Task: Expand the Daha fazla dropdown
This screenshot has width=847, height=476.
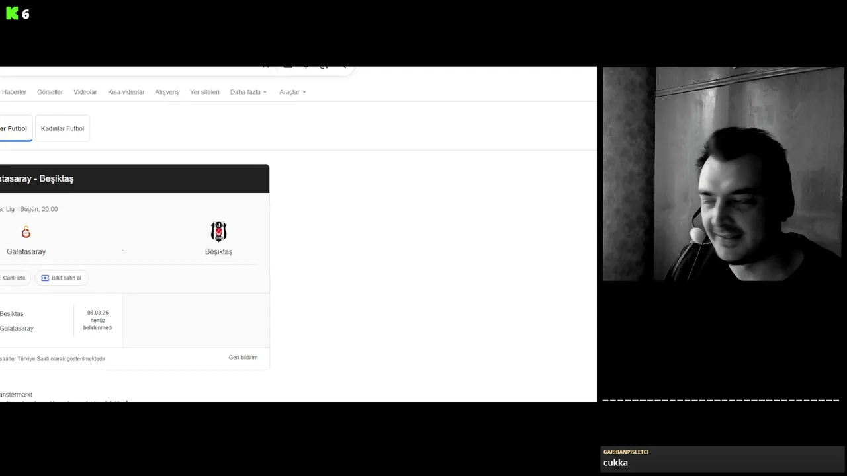Action: click(248, 92)
